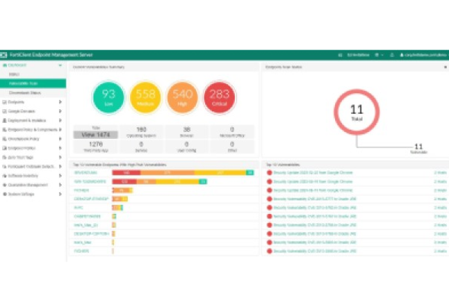Click the System Settings gear icon
Viewport: 449px width, 299px height.
tap(4, 195)
